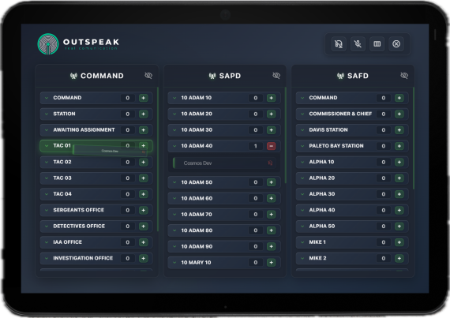The image size is (450, 318).
Task: Expand the PALETO BAY STATION chevron
Action: tap(302, 146)
